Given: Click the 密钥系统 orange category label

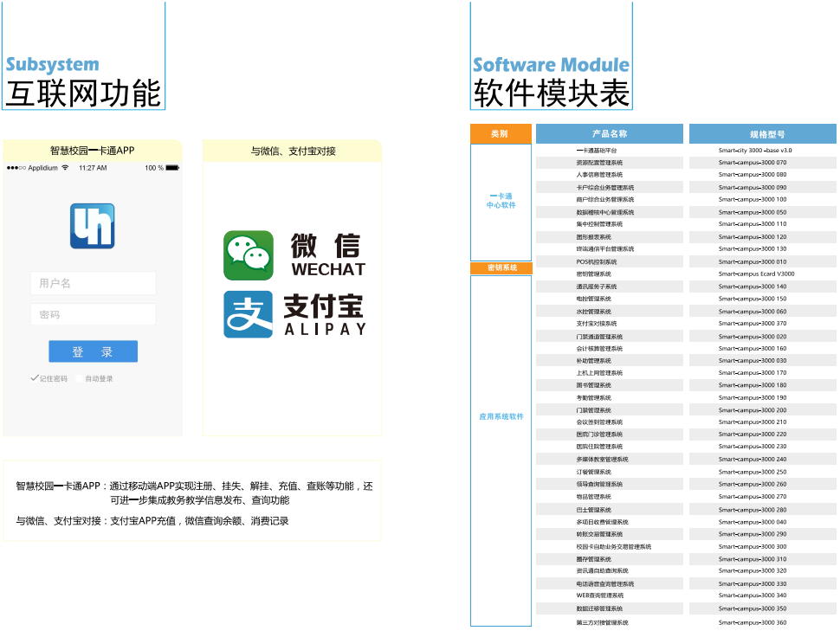Looking at the screenshot, I should click(x=501, y=267).
